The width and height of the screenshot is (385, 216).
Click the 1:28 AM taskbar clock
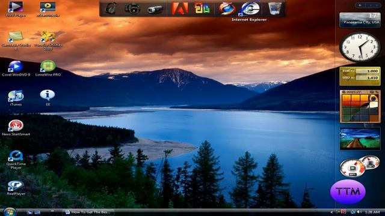point(372,212)
